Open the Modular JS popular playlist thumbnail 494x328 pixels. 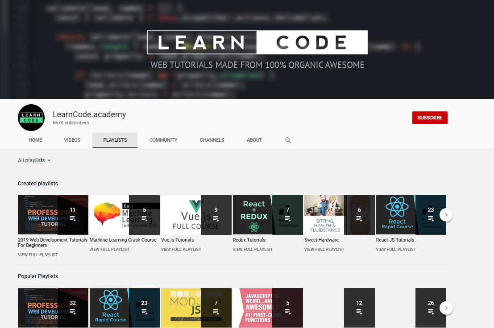click(196, 307)
